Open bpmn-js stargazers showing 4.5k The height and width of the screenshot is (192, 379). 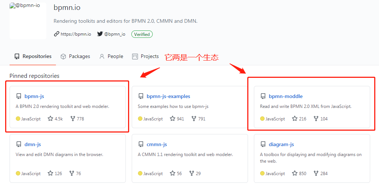[55, 119]
